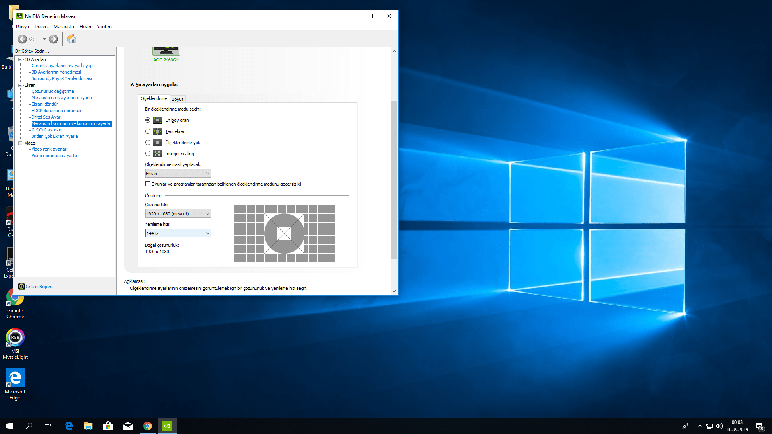This screenshot has height=434, width=772.
Task: Click the Back (Geri) arrow icon
Action: [x=23, y=39]
